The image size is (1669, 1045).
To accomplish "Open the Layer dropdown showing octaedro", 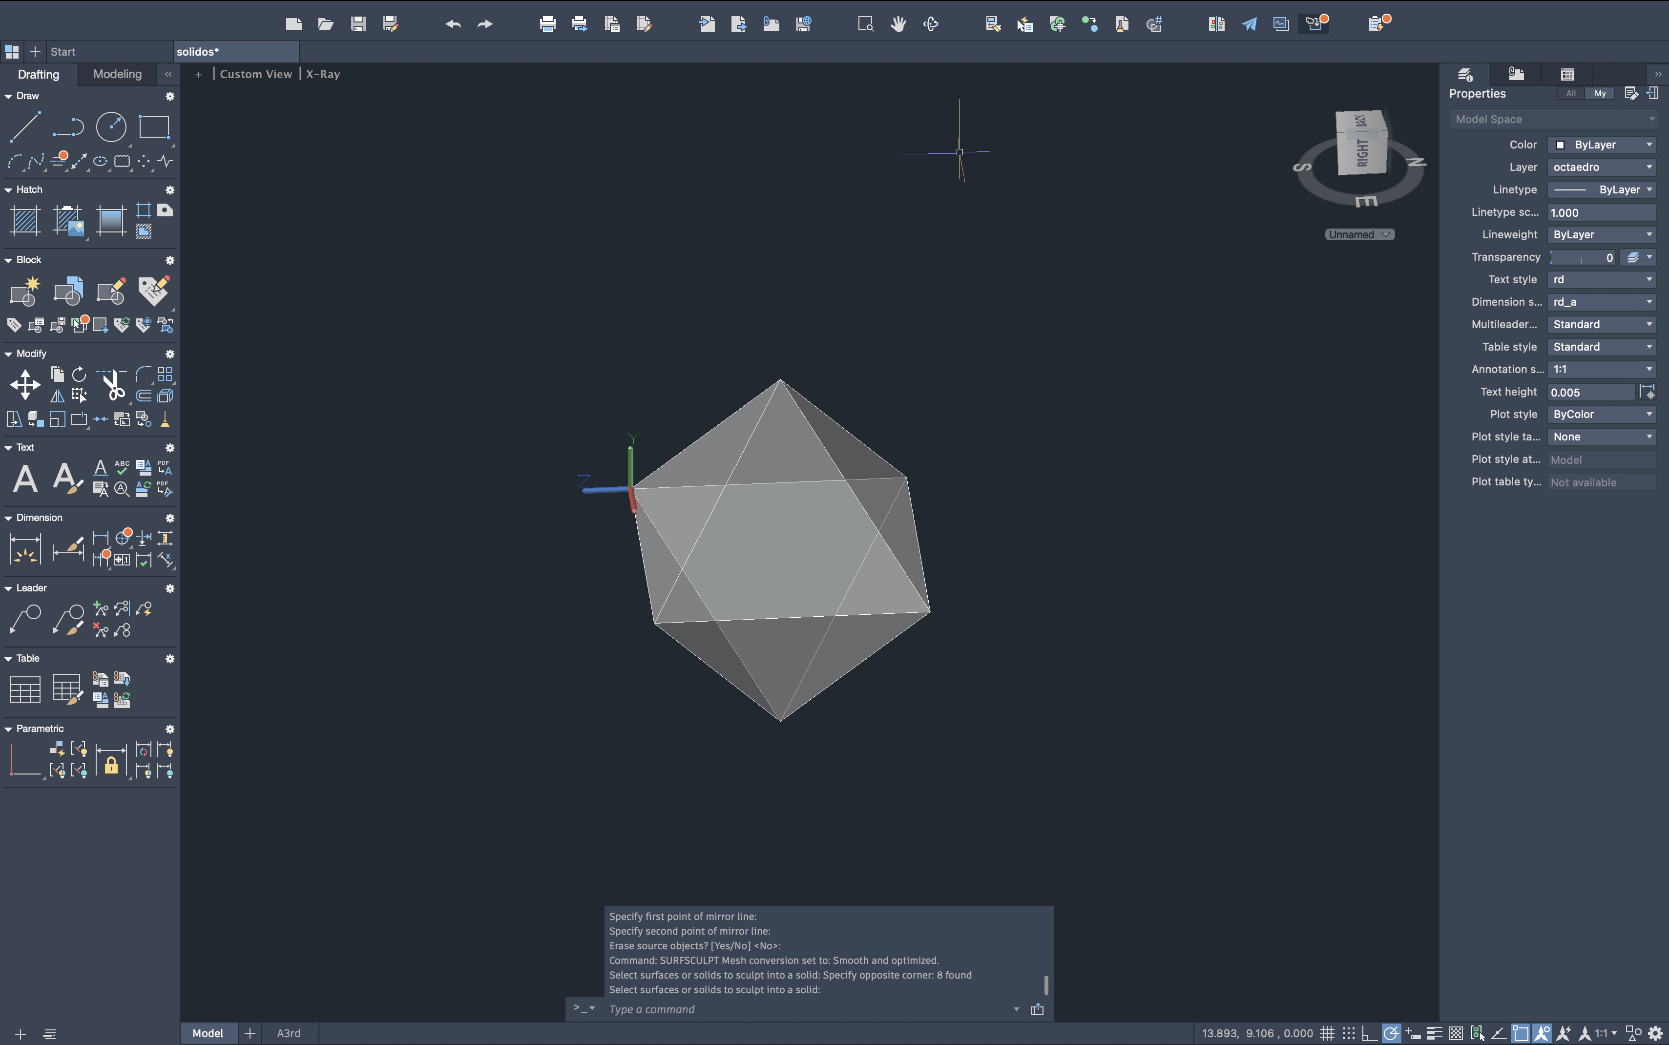I will point(1601,167).
